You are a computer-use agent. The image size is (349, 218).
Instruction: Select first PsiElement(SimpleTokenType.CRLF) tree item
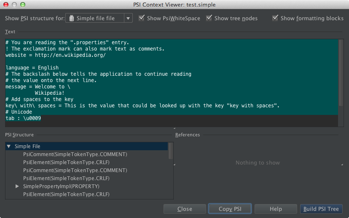click(x=66, y=162)
